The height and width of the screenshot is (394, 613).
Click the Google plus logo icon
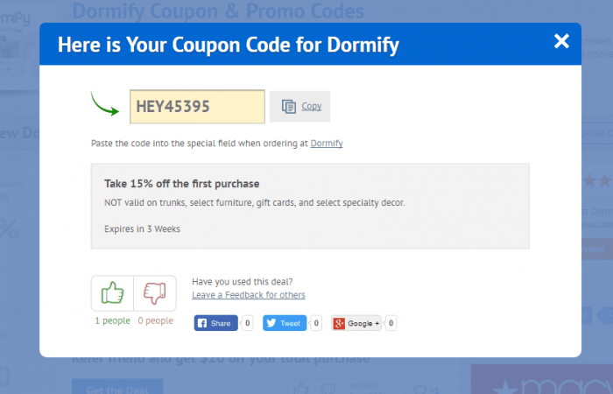tap(339, 323)
